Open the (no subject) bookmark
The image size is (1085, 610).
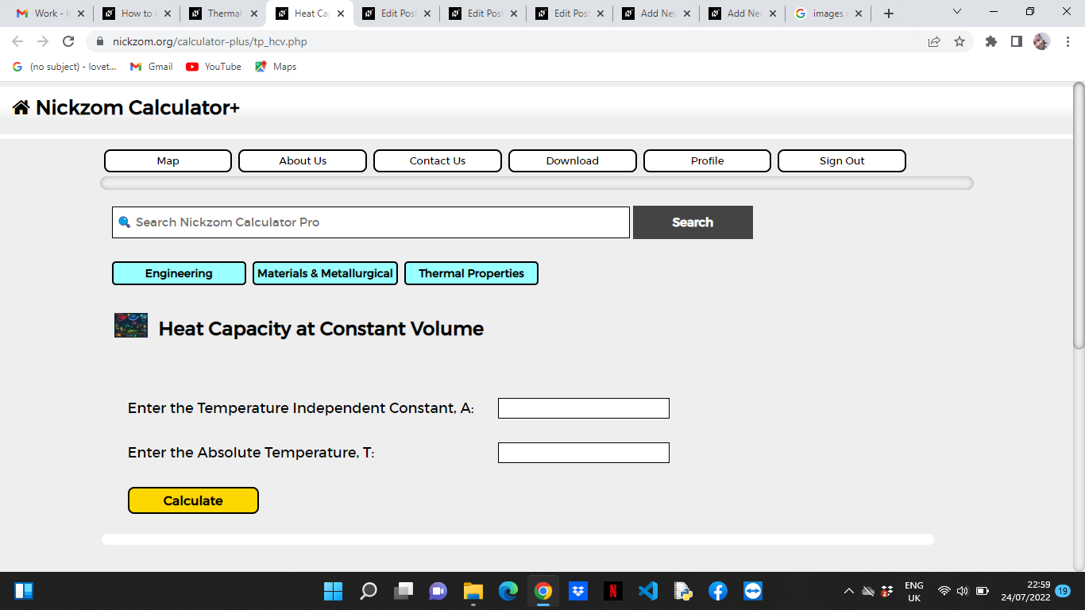[64, 67]
